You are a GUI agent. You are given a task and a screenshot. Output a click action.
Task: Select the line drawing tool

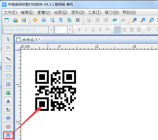tap(8, 59)
